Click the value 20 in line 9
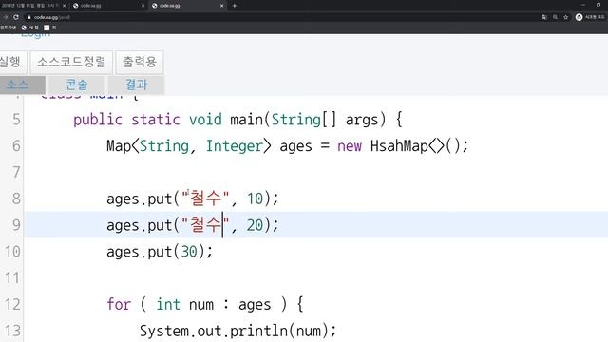This screenshot has height=342, width=608. tap(255, 225)
